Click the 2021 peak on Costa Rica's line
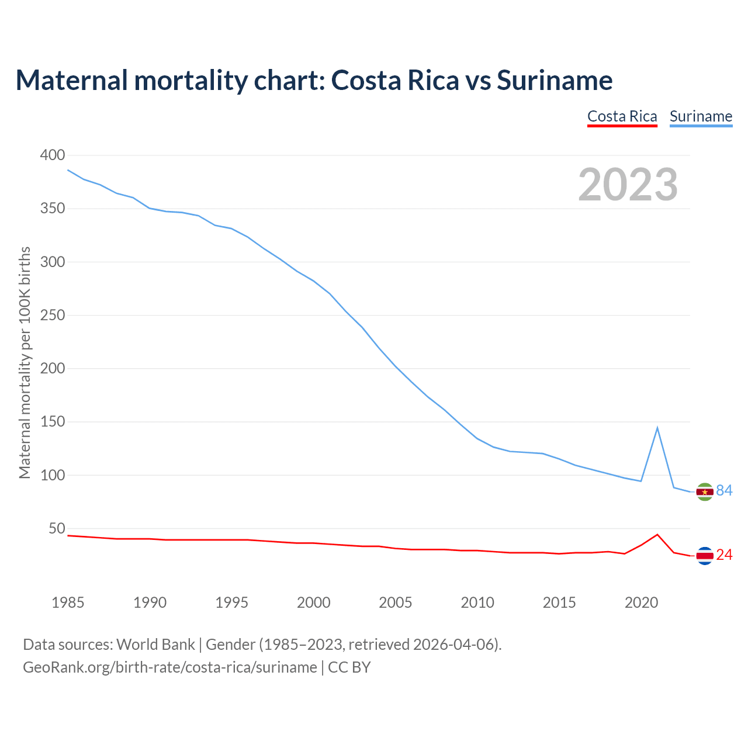 click(657, 535)
